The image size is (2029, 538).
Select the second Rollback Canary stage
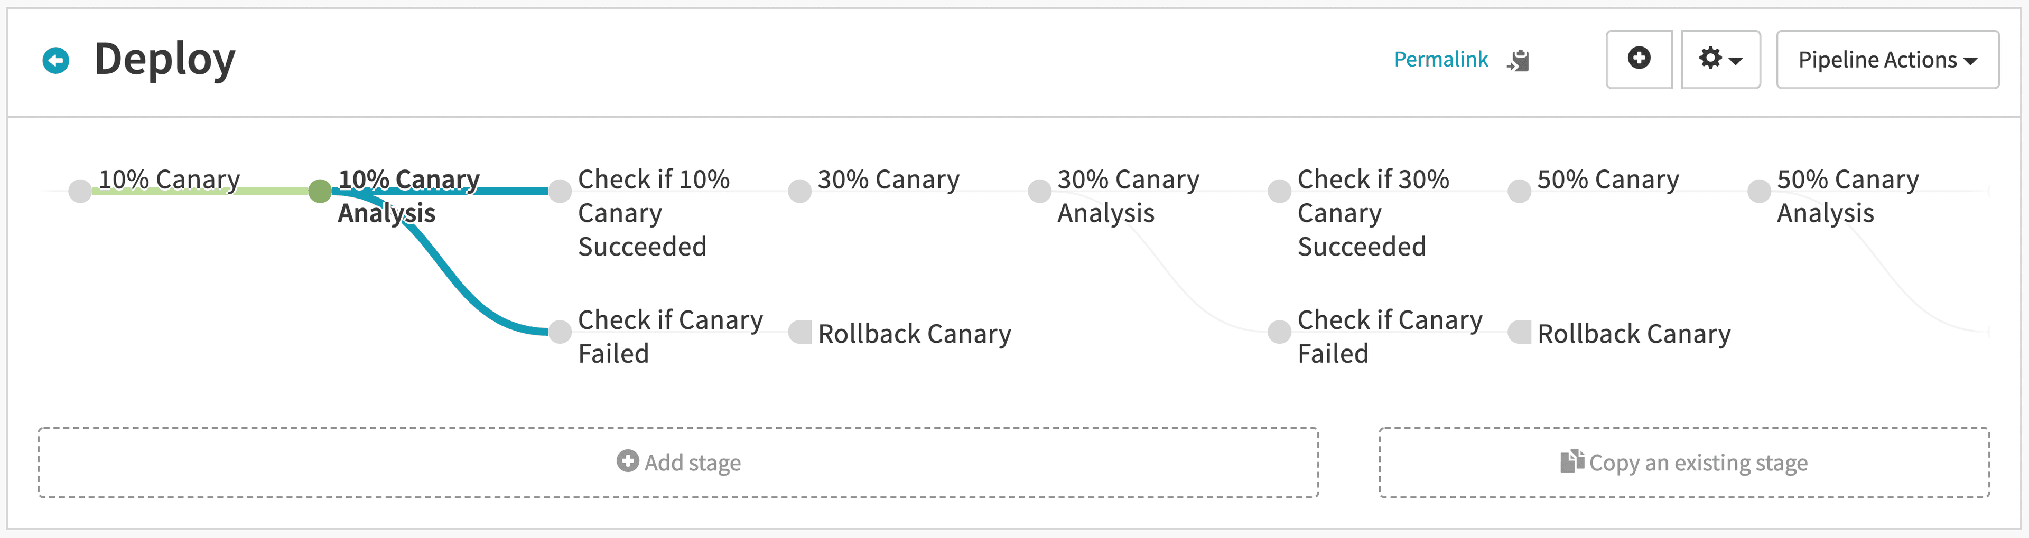1520,332
